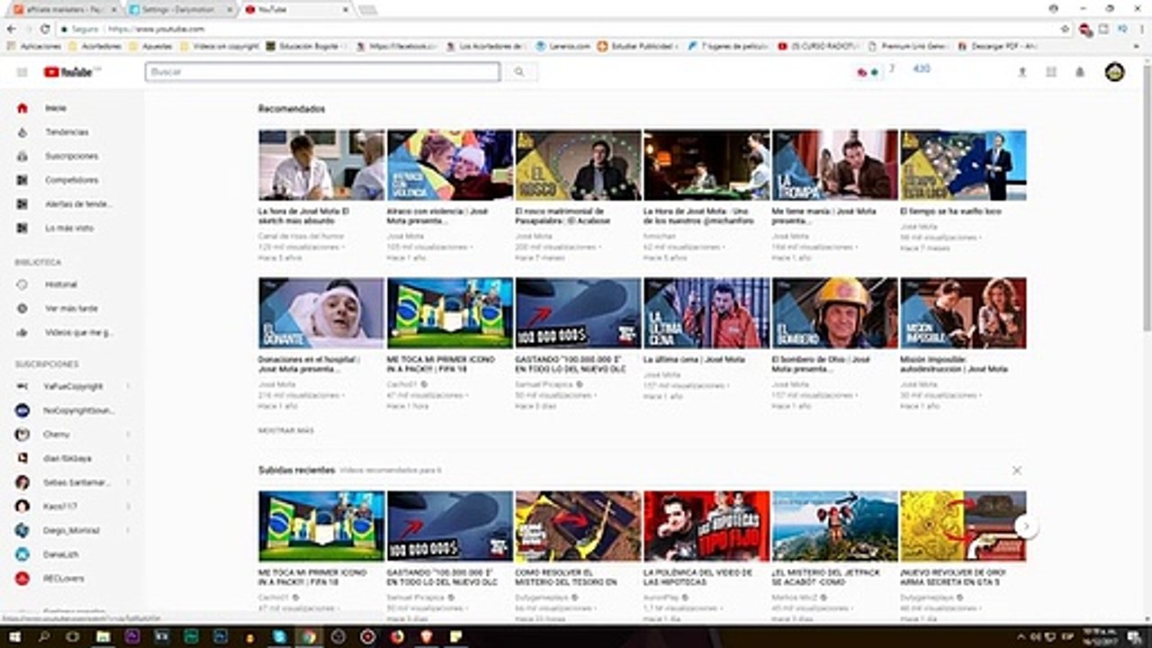The image size is (1152, 648).
Task: Open the NoCopyrightSounds subscription channel
Action: (x=72, y=410)
